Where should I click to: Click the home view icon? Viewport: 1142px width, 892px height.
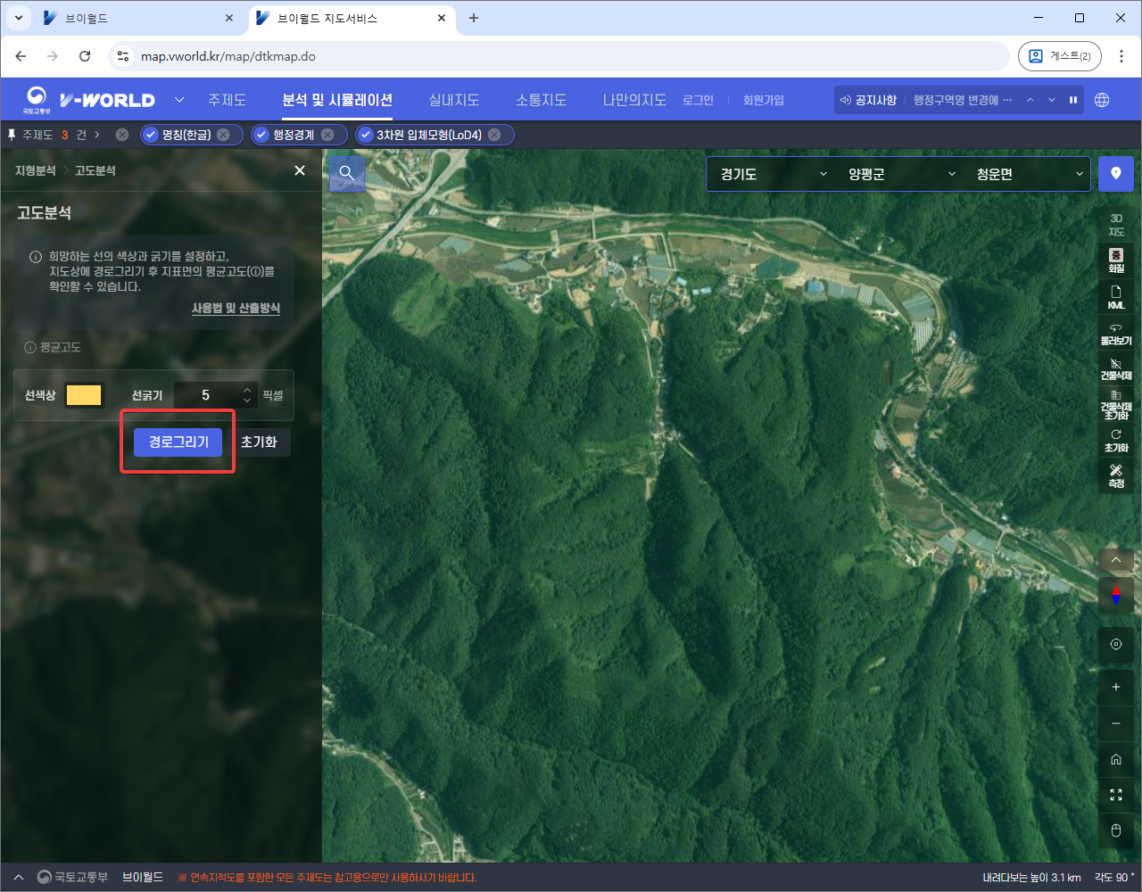coord(1115,759)
